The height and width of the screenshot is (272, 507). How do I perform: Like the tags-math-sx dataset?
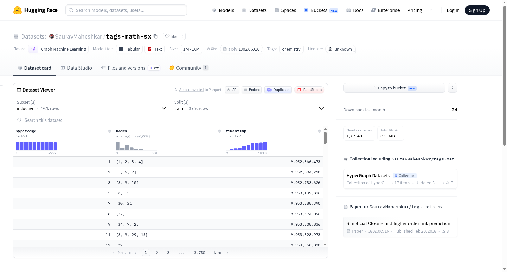[171, 36]
